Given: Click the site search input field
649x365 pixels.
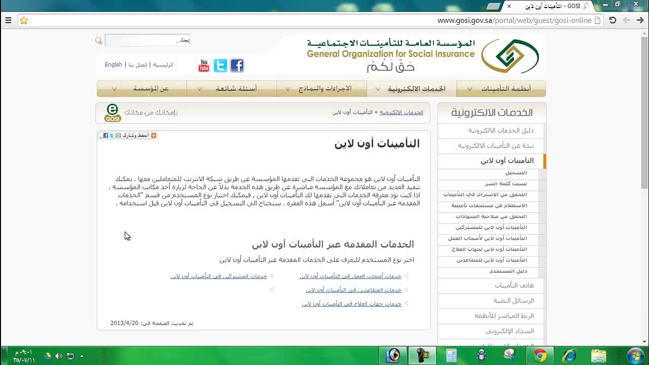Looking at the screenshot, I should pyautogui.click(x=148, y=41).
